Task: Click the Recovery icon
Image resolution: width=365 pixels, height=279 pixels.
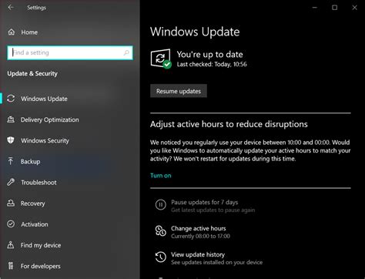Action: click(x=11, y=203)
